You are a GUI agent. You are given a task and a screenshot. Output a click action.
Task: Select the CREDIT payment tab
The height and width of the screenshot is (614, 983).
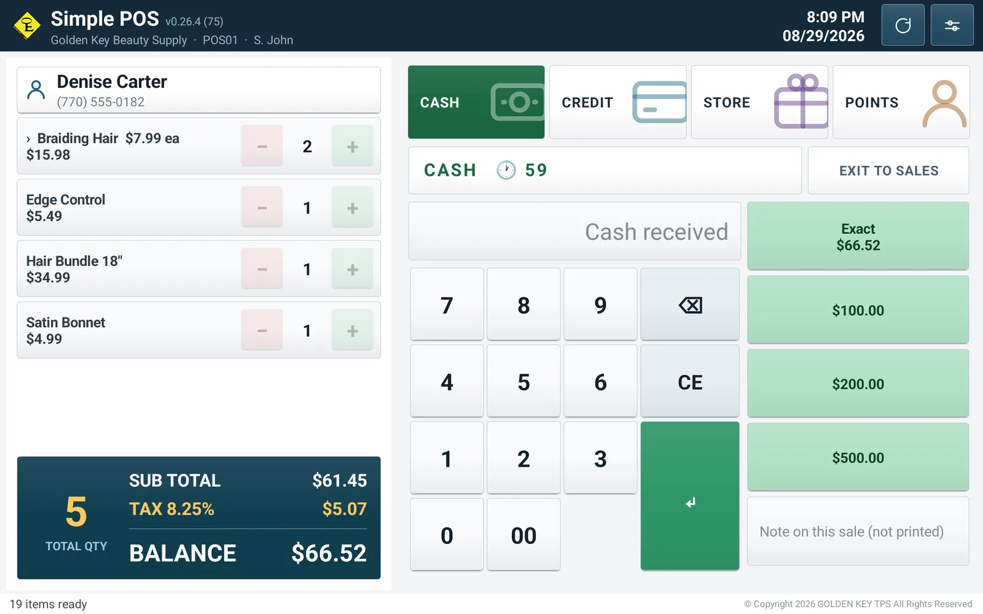pyautogui.click(x=618, y=102)
